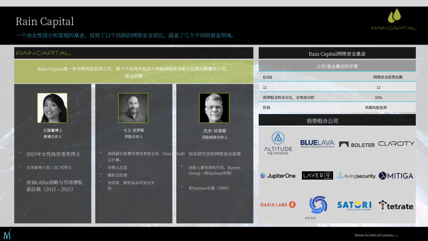Click the name 杰米·刘易斯
Image resolution: width=428 pixels, height=241 pixels.
click(214, 131)
